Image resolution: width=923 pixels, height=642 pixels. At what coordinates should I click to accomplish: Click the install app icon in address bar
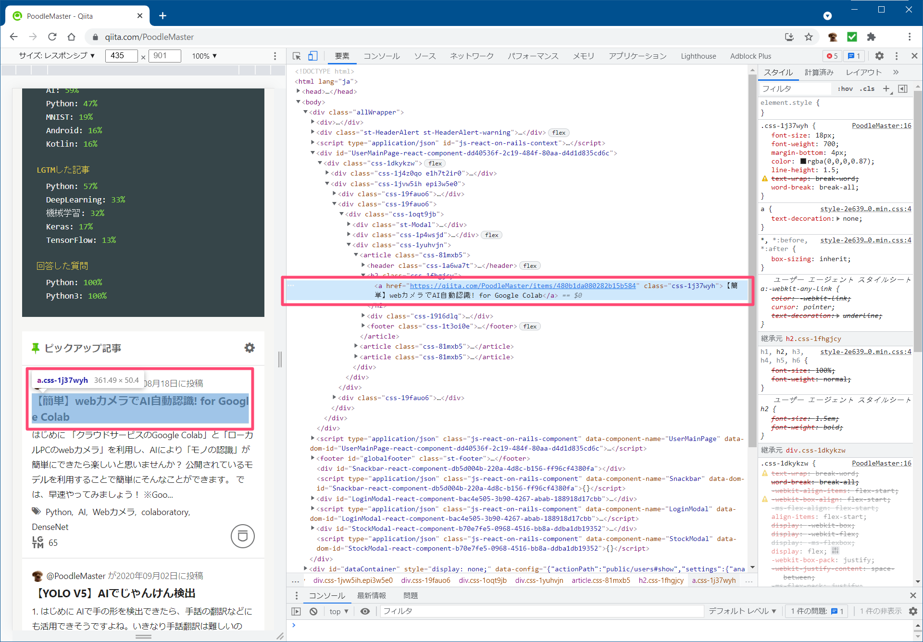tap(789, 37)
